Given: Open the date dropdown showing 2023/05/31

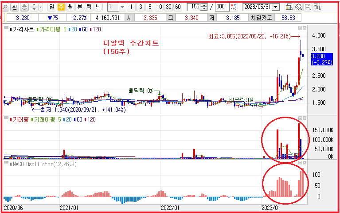Looking at the screenshot, I should tap(276, 7).
